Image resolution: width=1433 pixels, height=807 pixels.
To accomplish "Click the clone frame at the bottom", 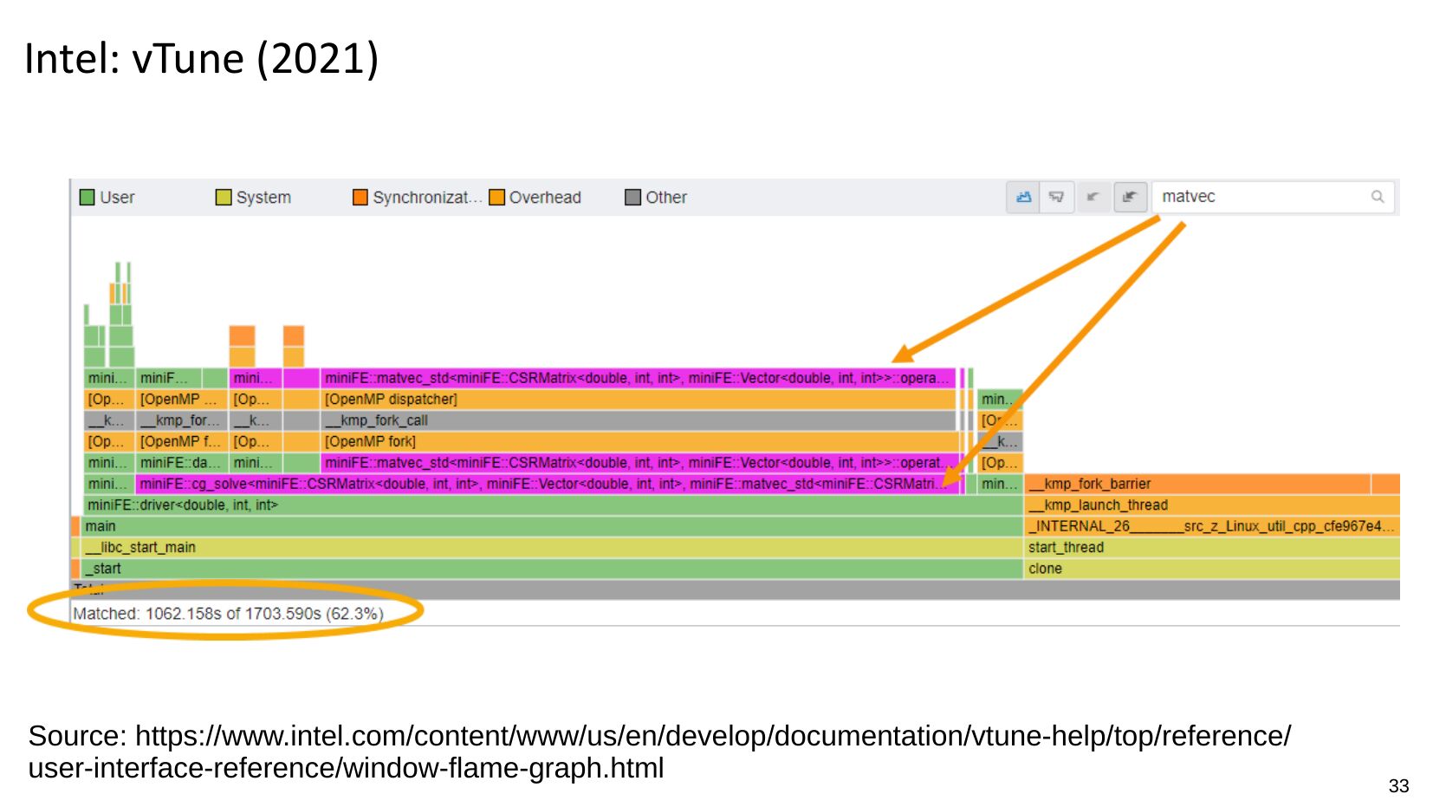I will (x=1204, y=569).
